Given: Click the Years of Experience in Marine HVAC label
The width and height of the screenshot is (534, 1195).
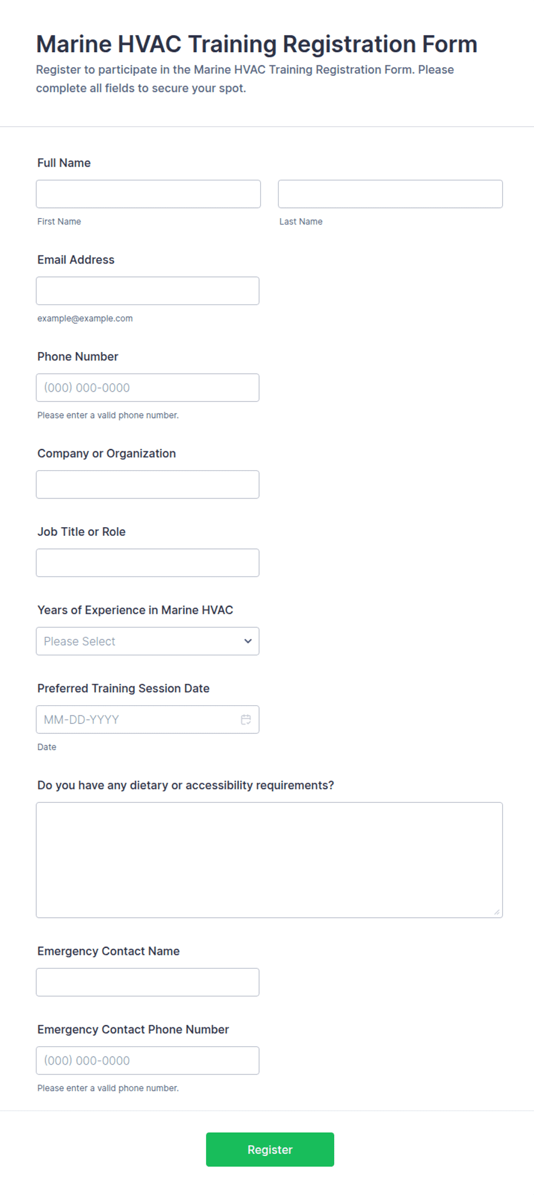Looking at the screenshot, I should coord(135,610).
